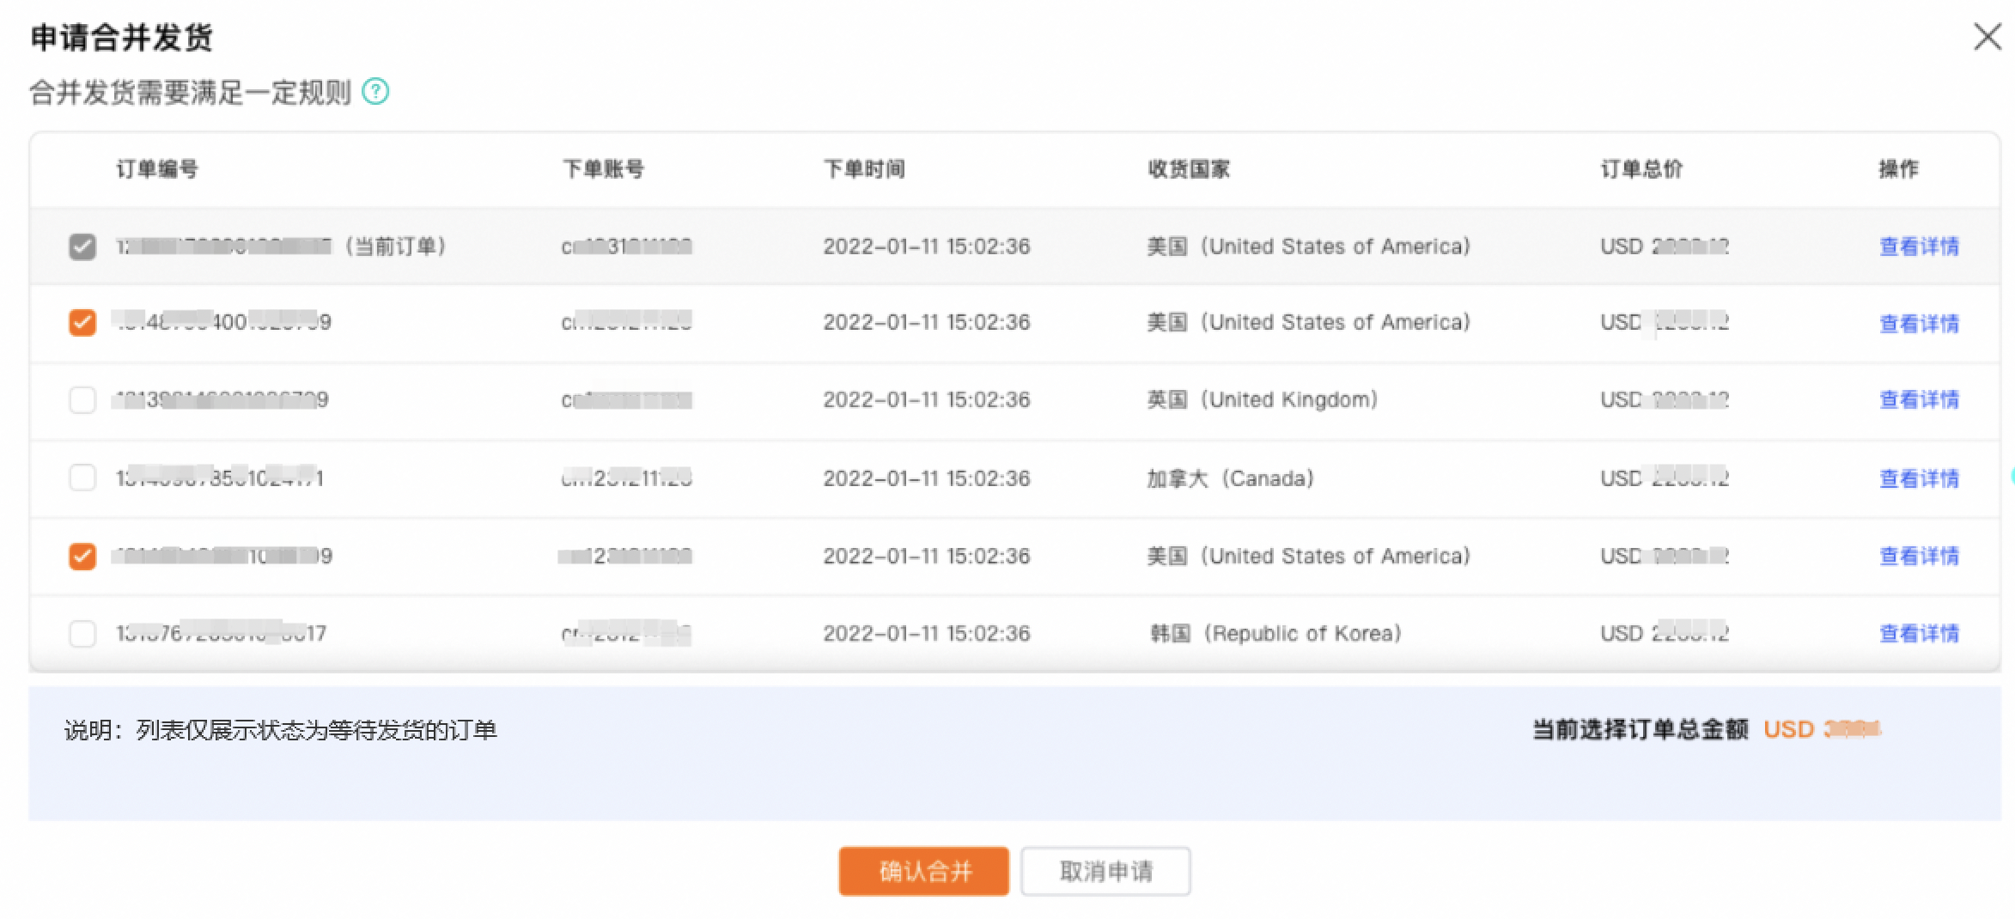This screenshot has width=2015, height=919.
Task: View 查看详情 for the fifth row order
Action: point(1919,557)
